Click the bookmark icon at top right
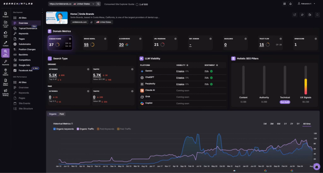This screenshot has height=173, width=323. 317,14
